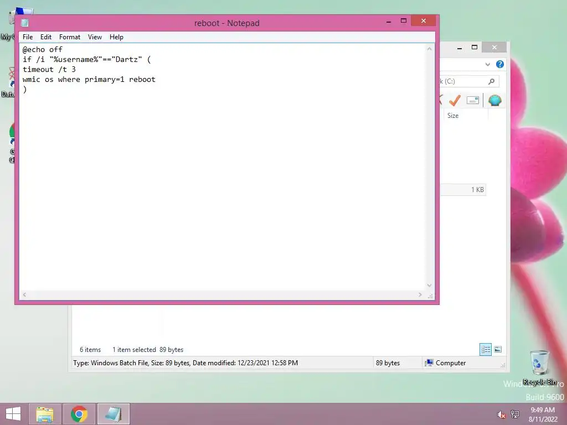This screenshot has width=567, height=425.
Task: Close the Explorer window behind Notepad
Action: pos(494,48)
